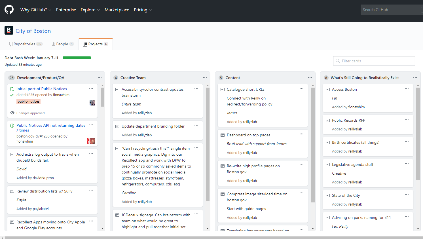The width and height of the screenshot is (423, 239).
Task: Open Creative Team column menu ellipsis
Action: 205,78
